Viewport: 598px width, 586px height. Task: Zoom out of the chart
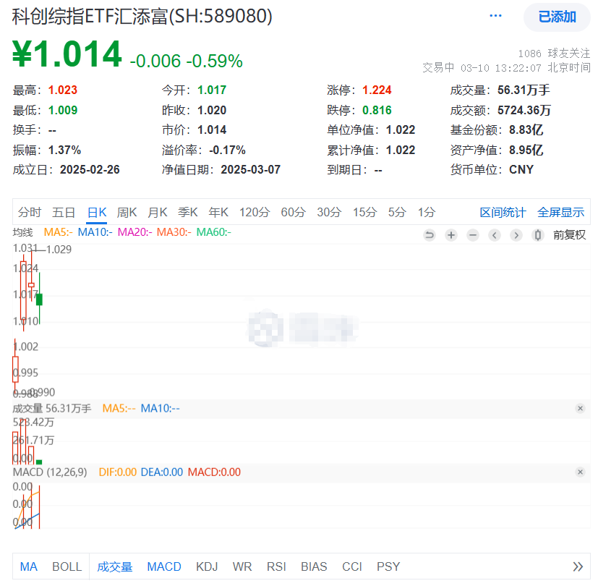point(472,235)
